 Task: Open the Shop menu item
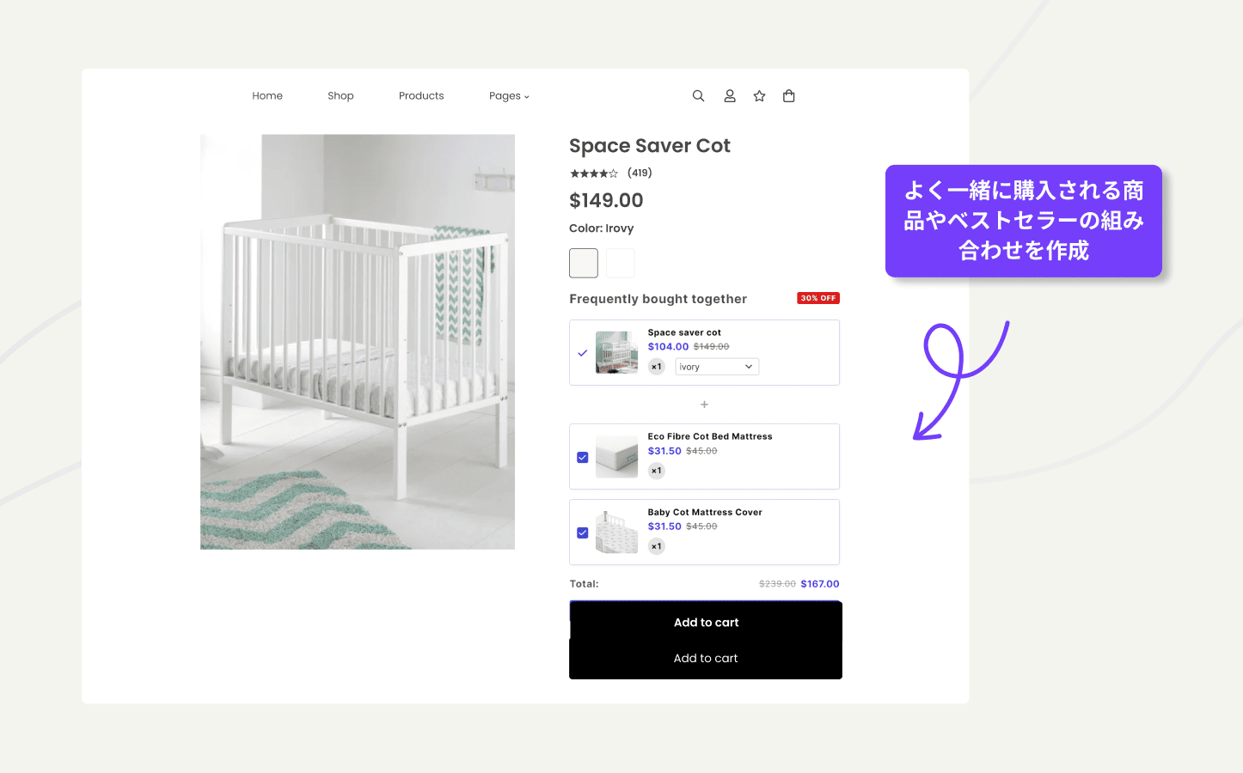coord(340,96)
